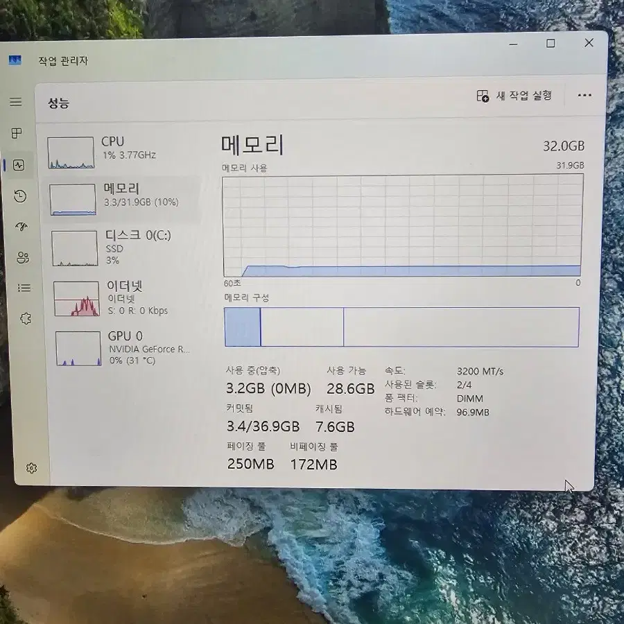Open the Users page icon
The width and height of the screenshot is (624, 624).
pos(23,257)
